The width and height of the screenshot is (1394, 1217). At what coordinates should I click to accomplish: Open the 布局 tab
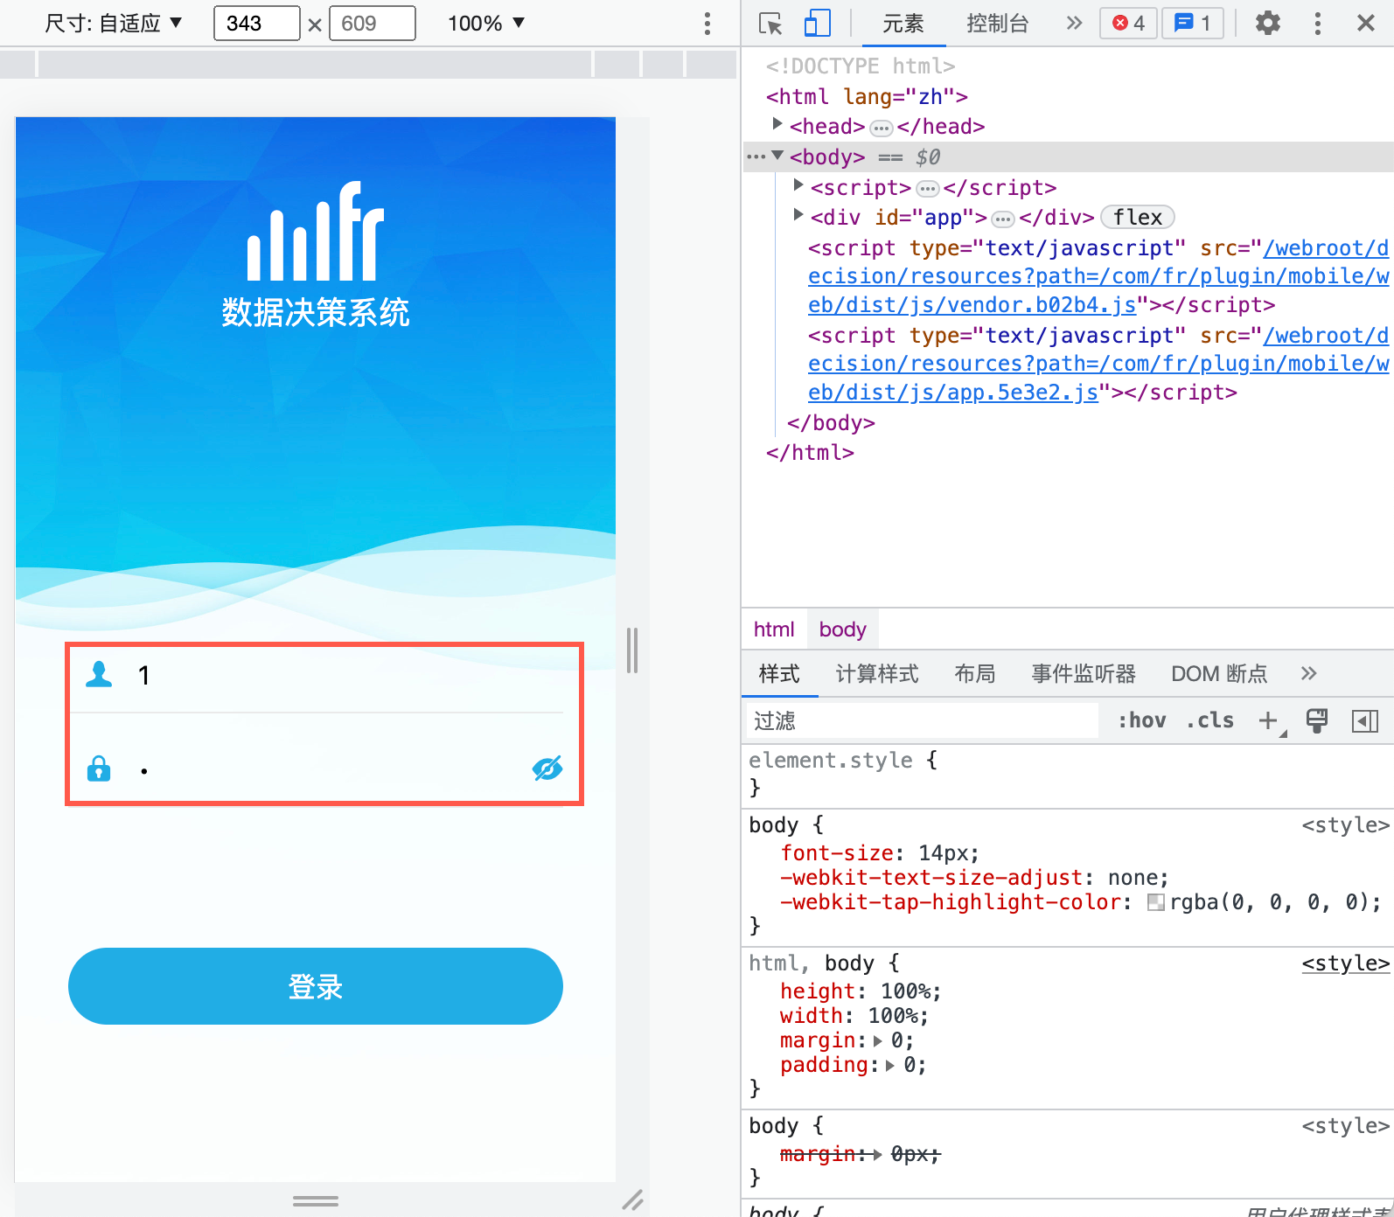pyautogui.click(x=975, y=673)
